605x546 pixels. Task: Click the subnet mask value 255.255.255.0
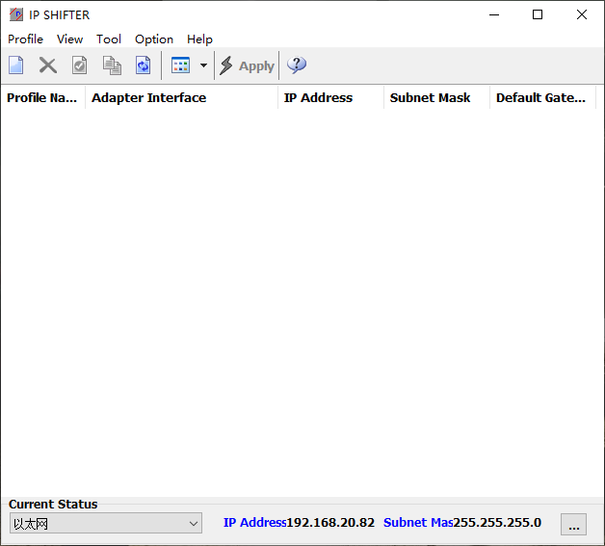[x=497, y=523]
